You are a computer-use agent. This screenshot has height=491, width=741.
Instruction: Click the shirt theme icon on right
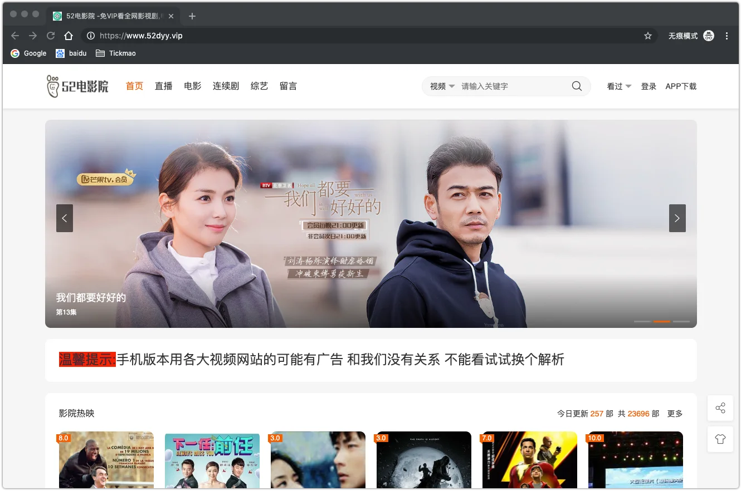(x=720, y=439)
